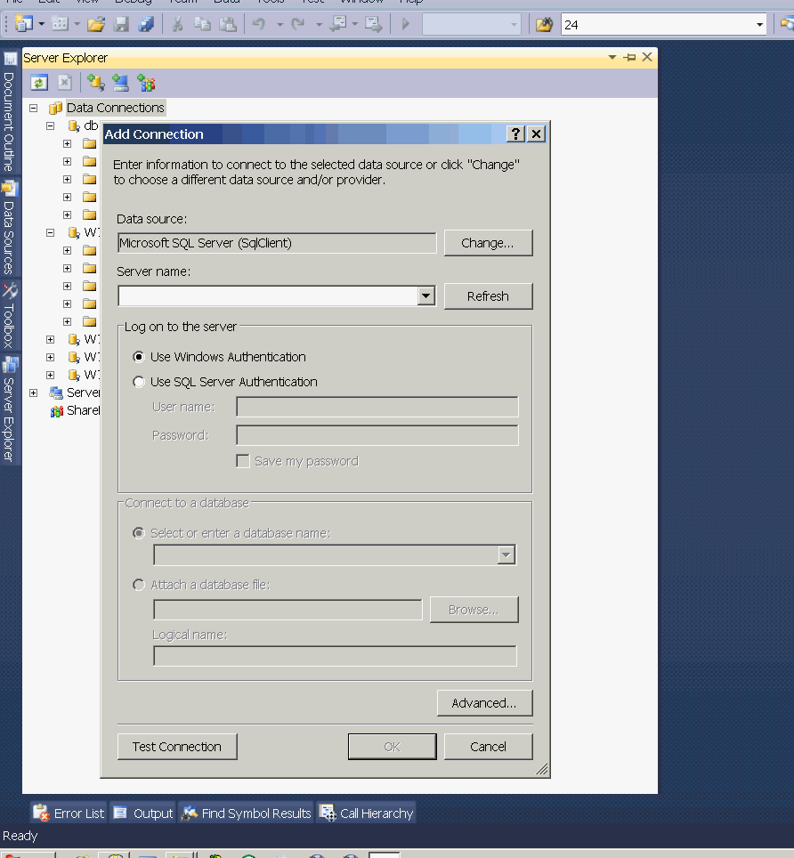Image resolution: width=794 pixels, height=858 pixels.
Task: Click the Copy icon in the toolbar
Action: pos(202,25)
